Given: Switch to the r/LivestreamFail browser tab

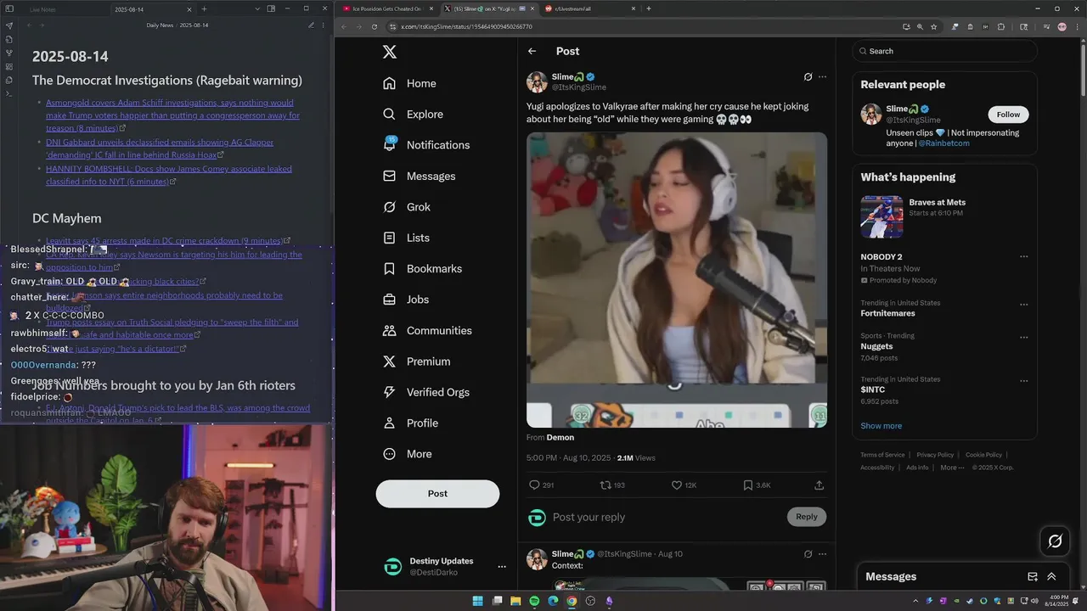Looking at the screenshot, I should [590, 8].
